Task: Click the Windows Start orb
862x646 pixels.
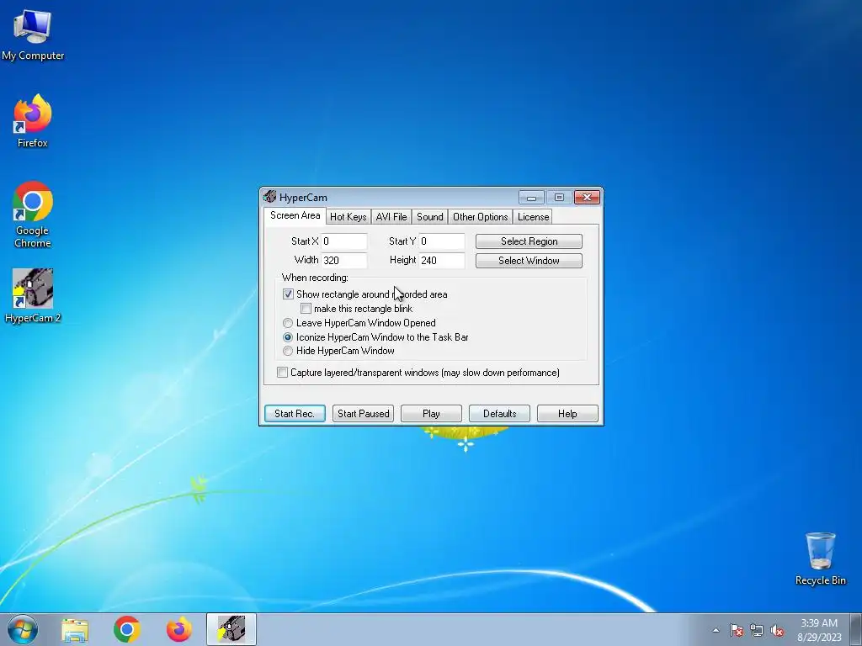Action: coord(23,629)
